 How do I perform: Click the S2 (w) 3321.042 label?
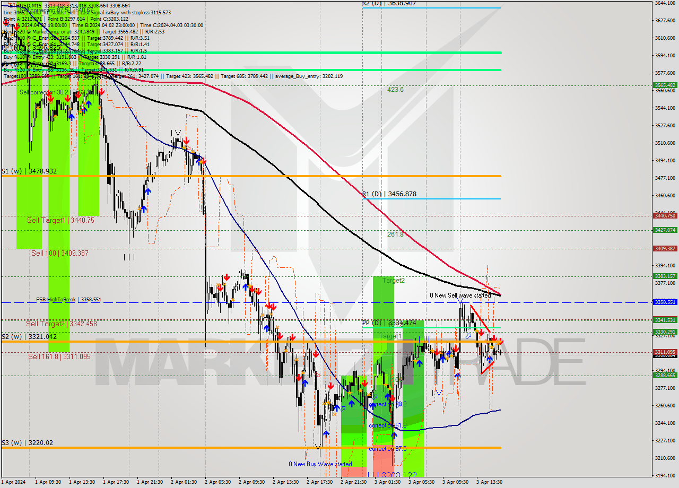click(x=29, y=337)
